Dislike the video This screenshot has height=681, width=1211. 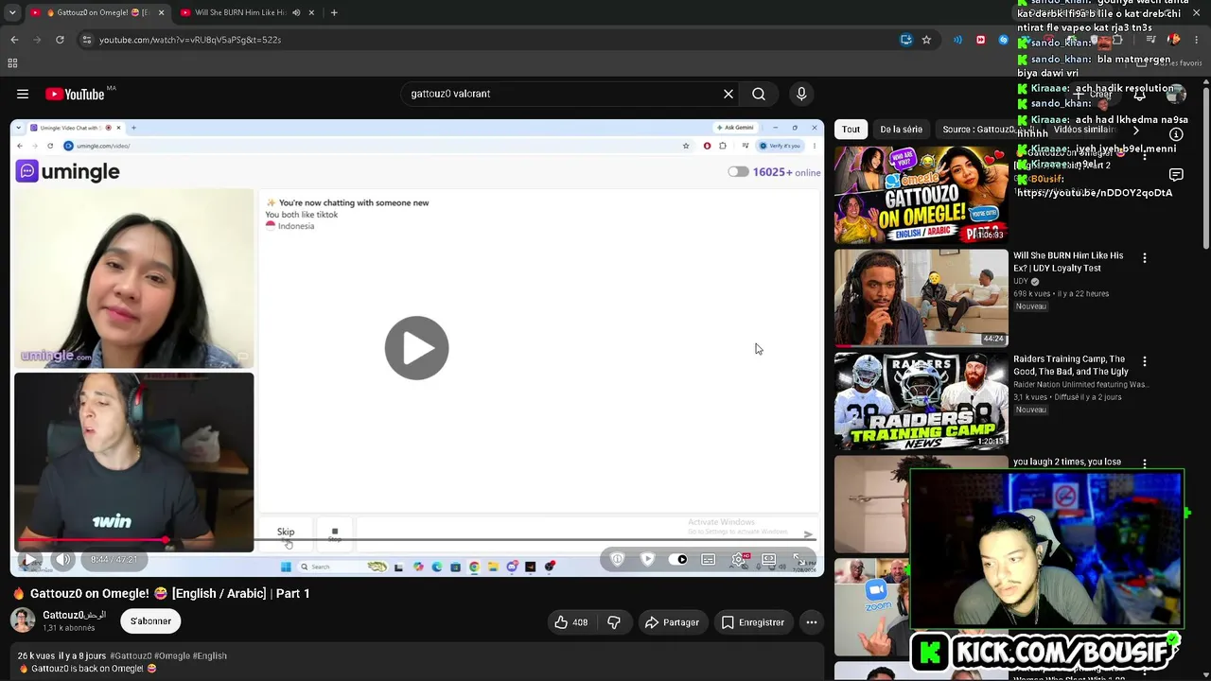tap(614, 622)
